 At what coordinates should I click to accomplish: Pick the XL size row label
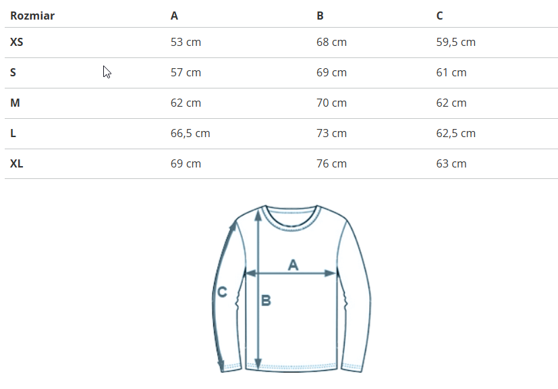(17, 163)
